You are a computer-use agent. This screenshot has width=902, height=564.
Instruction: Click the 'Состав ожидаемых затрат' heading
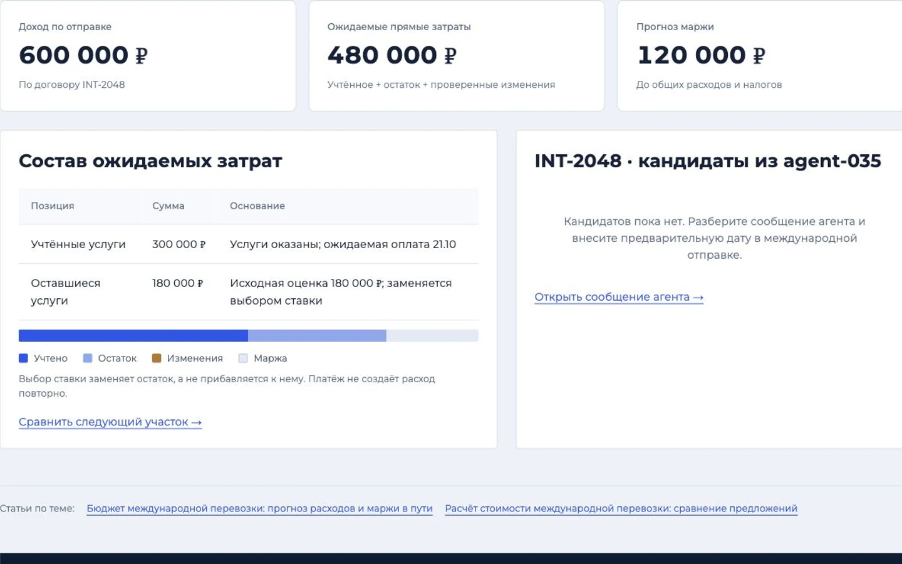click(x=150, y=161)
